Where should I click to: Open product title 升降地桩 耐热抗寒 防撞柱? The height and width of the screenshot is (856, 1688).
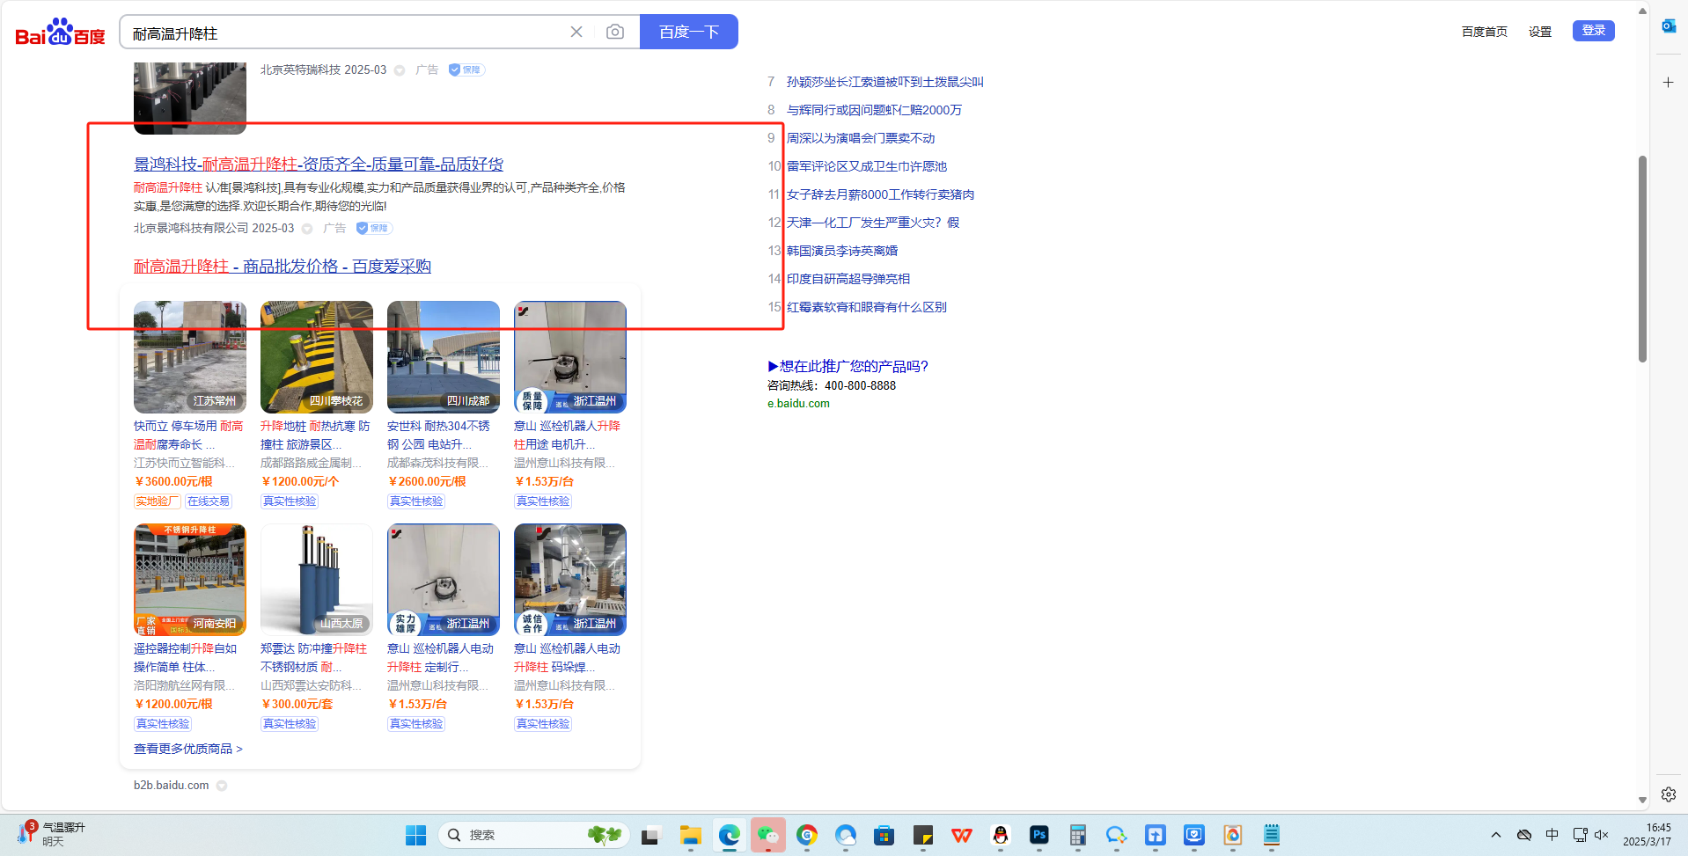(x=315, y=435)
